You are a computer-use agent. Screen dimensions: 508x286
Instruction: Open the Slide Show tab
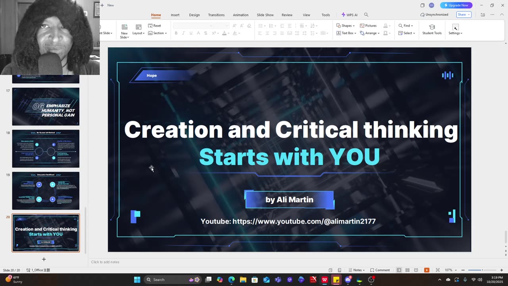[x=265, y=15]
